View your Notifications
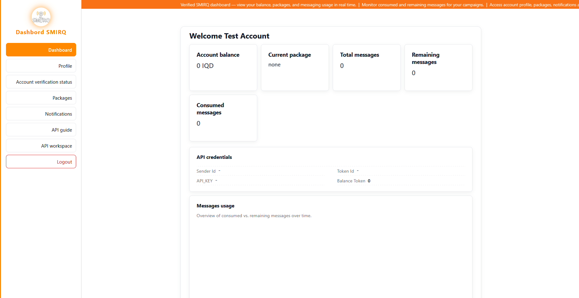Viewport: 579px width, 298px height. point(41,113)
